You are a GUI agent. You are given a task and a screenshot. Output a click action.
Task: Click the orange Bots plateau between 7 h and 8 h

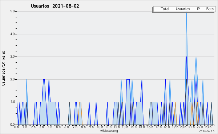coord(80,102)
